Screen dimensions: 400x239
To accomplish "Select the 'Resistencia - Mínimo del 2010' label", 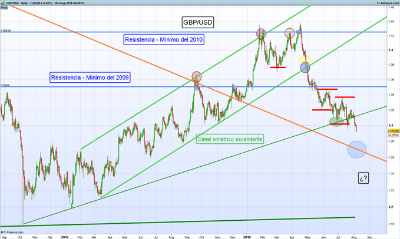I will click(x=164, y=39).
